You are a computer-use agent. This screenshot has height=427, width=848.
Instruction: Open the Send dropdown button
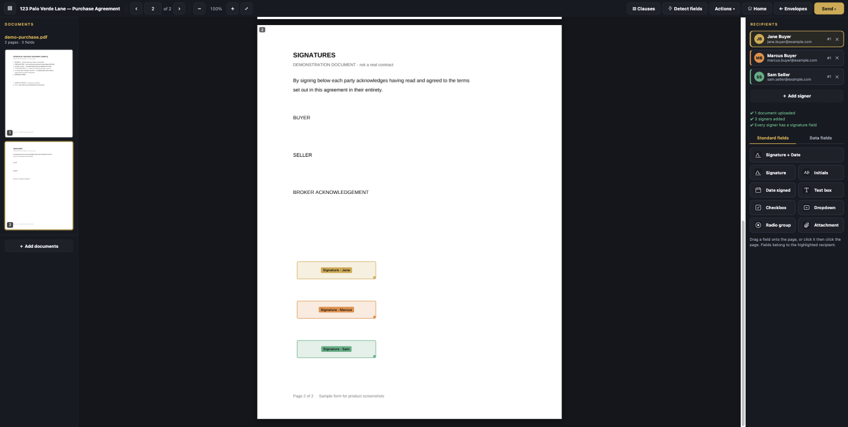[x=829, y=9]
